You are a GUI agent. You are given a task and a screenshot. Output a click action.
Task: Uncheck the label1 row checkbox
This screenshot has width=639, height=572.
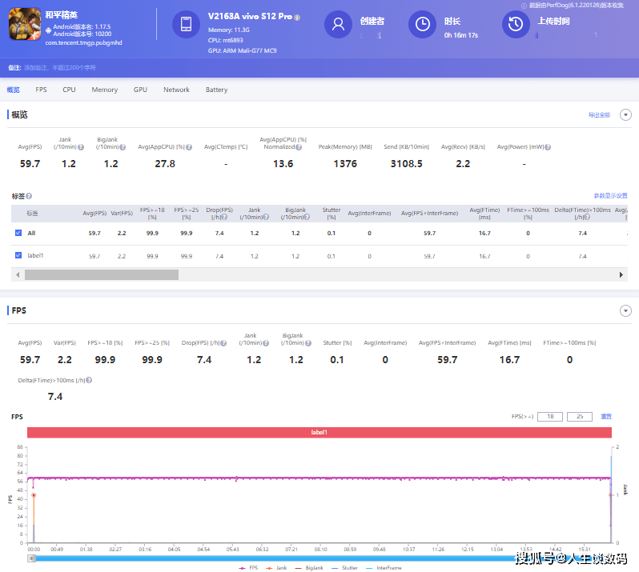coord(18,256)
